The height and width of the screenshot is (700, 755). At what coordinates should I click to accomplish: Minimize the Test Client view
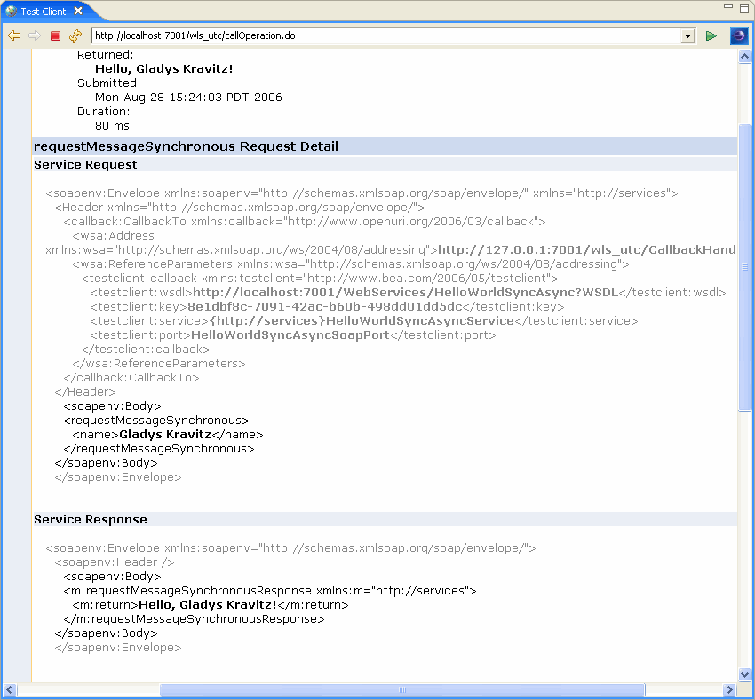[728, 7]
